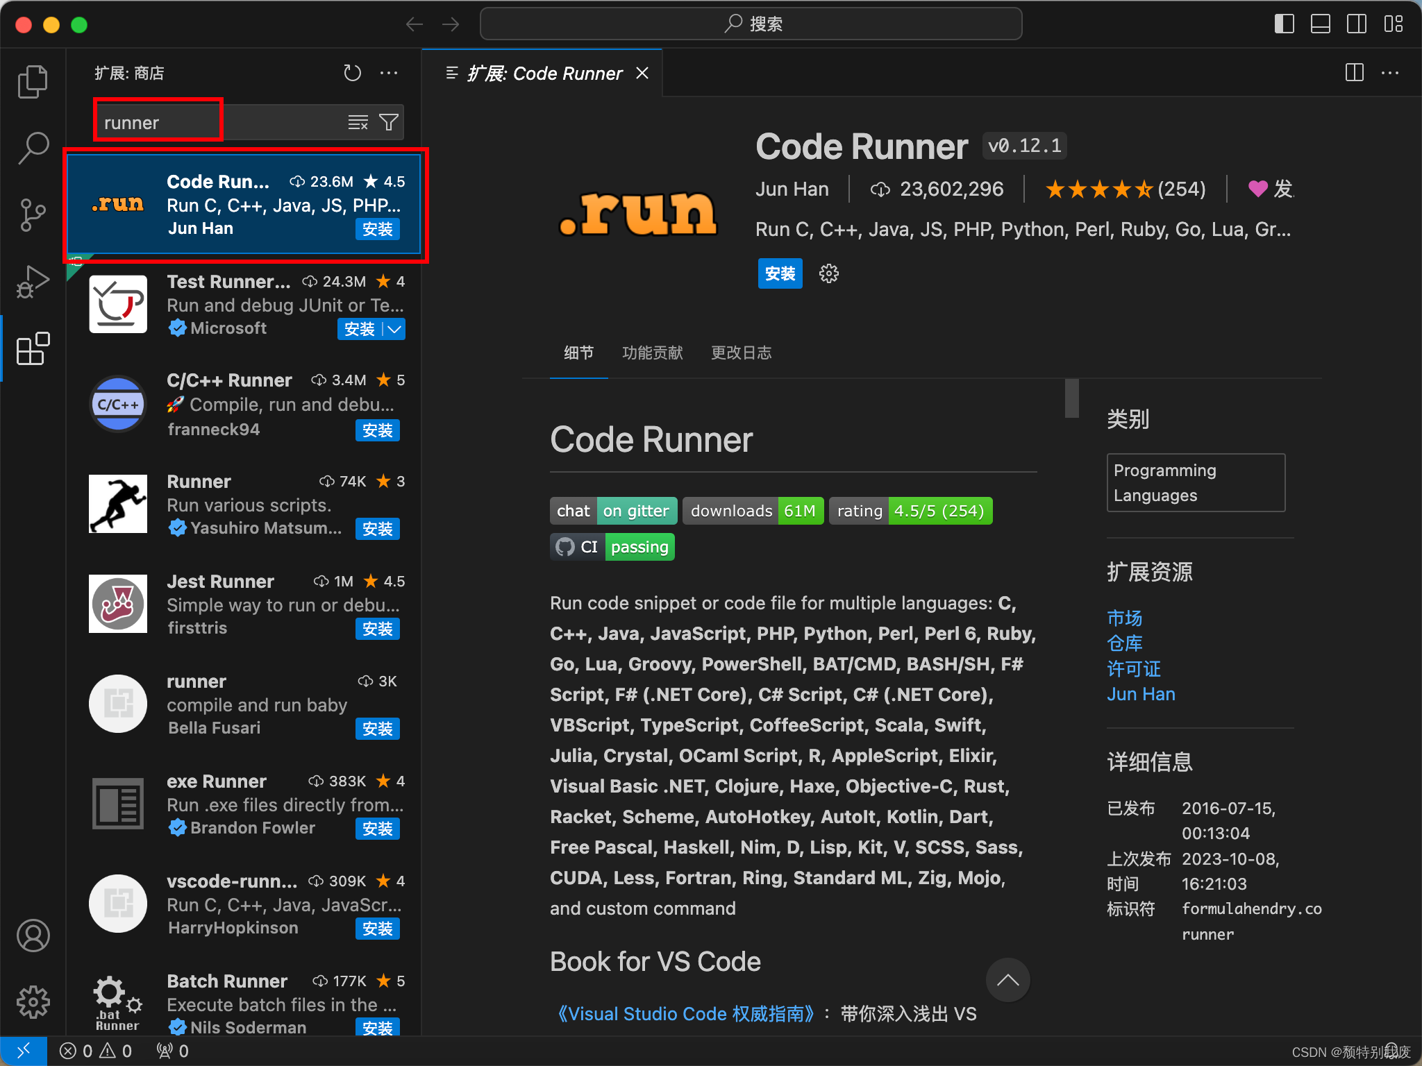Open customize layout options

click(1393, 24)
